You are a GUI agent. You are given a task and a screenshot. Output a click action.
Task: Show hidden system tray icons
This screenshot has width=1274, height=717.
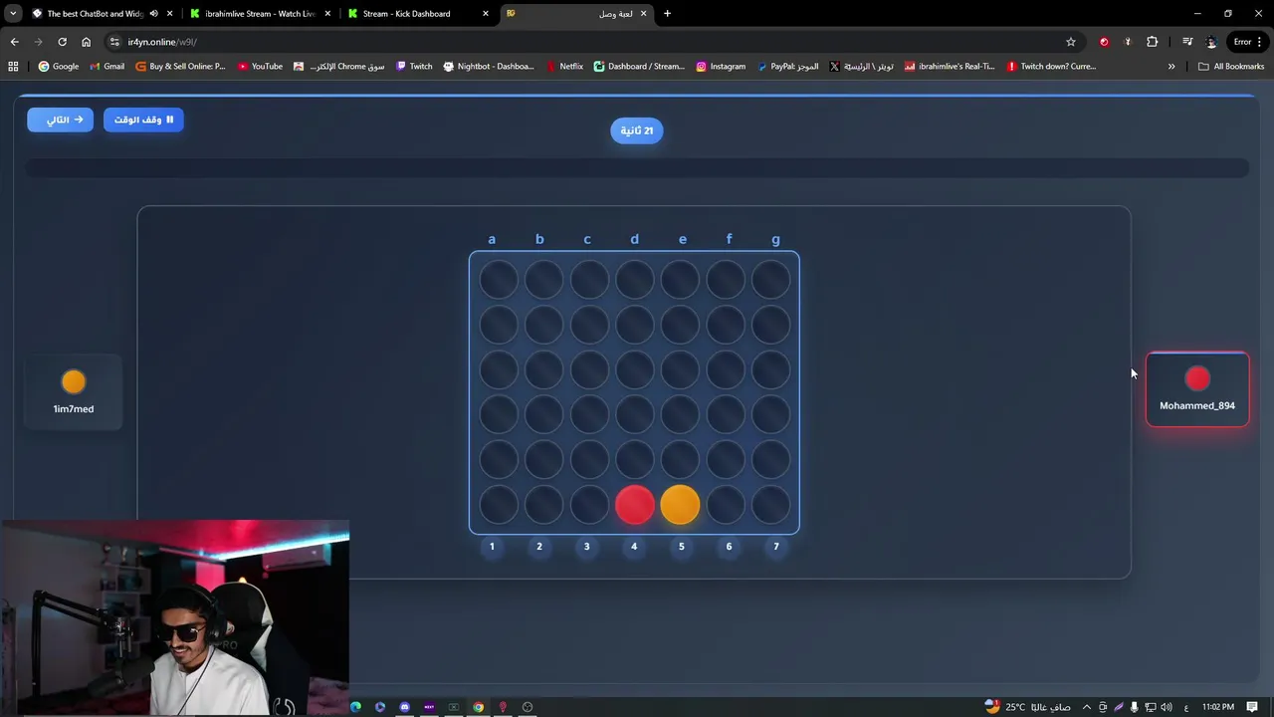pos(1086,707)
